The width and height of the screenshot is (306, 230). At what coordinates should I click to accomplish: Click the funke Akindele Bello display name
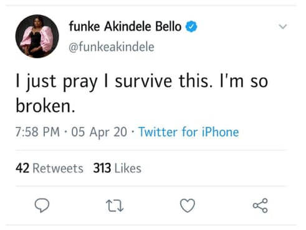[125, 27]
